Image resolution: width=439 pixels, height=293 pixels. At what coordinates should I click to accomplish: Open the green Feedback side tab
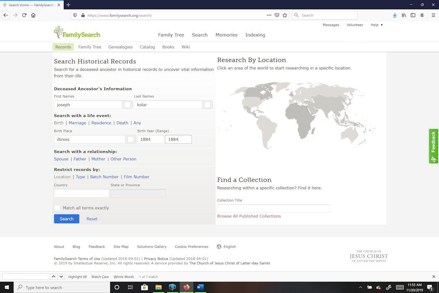pyautogui.click(x=434, y=146)
